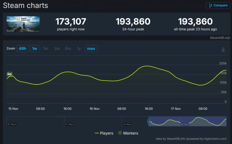Select the 1w zoom range
232x144 pixels.
[x=35, y=49]
